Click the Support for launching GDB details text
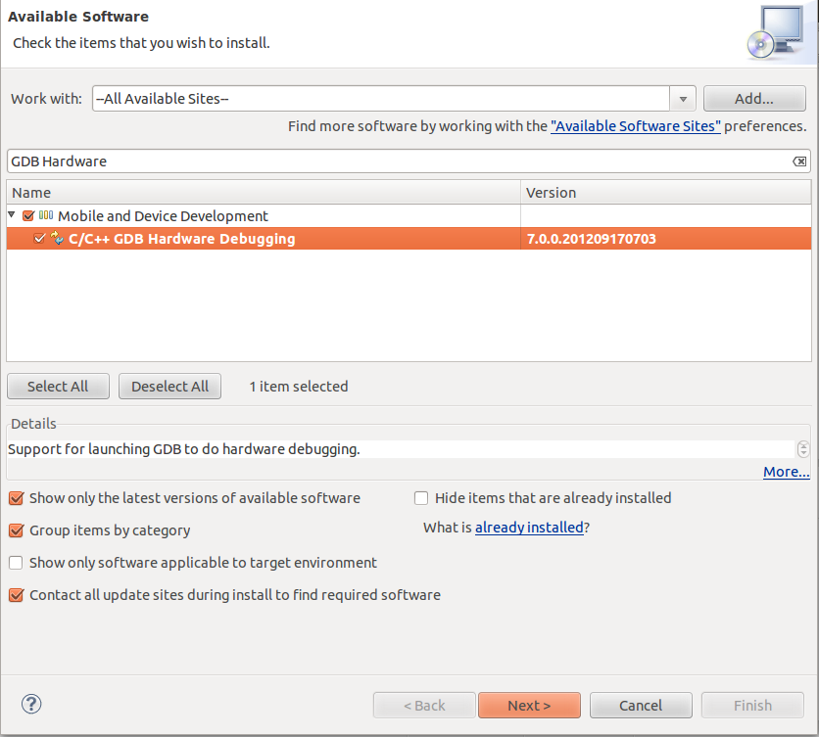 click(184, 449)
